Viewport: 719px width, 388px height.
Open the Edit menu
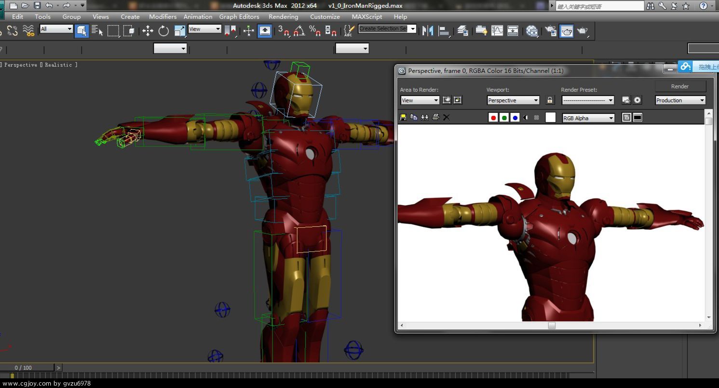pos(17,16)
